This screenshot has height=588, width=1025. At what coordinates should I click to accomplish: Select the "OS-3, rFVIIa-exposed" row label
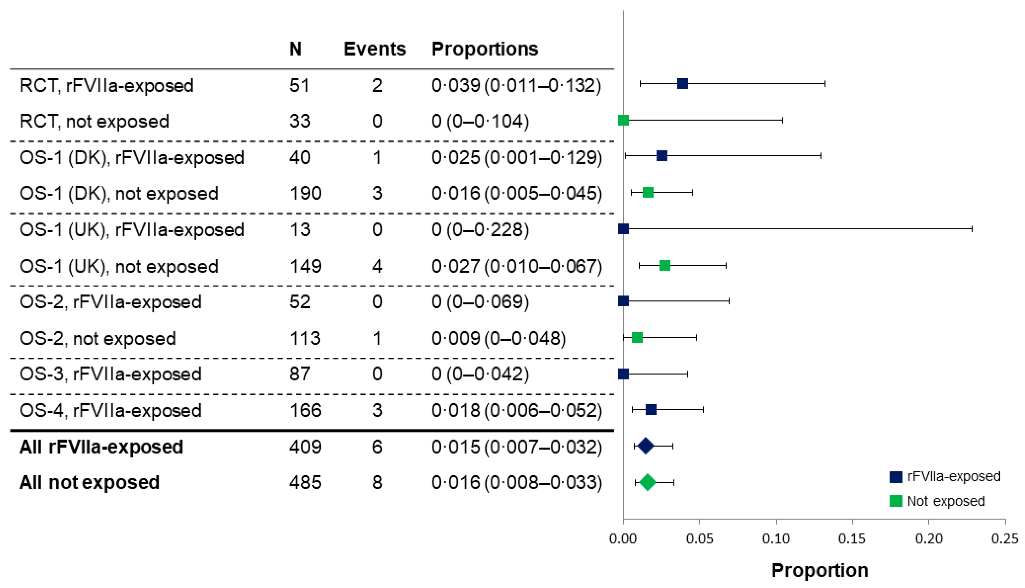(111, 374)
